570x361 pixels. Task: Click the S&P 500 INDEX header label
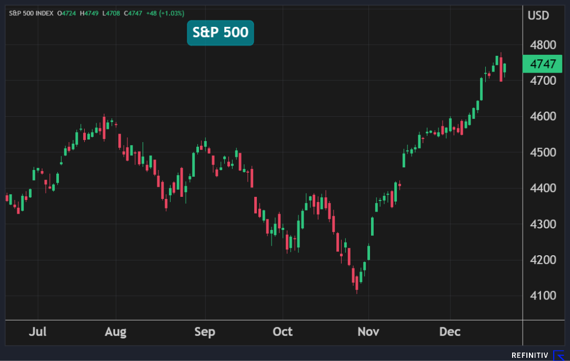pyautogui.click(x=32, y=13)
